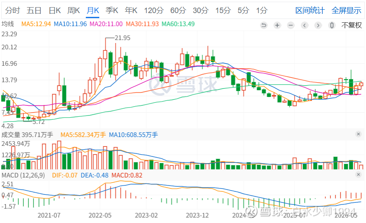Click the 16.96 price axis label
The height and width of the screenshot is (223, 366).
click(9, 64)
